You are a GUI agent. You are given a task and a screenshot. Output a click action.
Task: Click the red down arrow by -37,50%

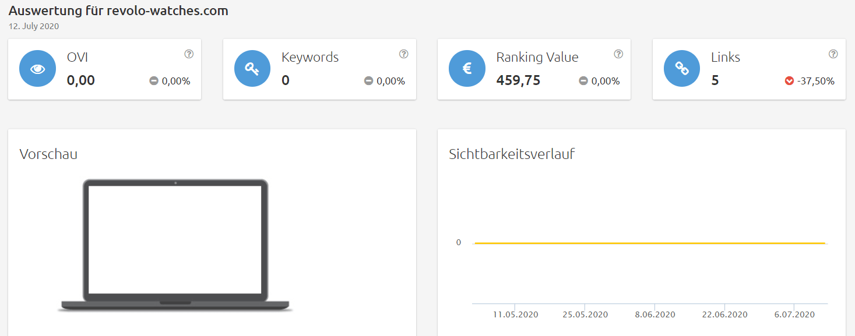click(789, 81)
